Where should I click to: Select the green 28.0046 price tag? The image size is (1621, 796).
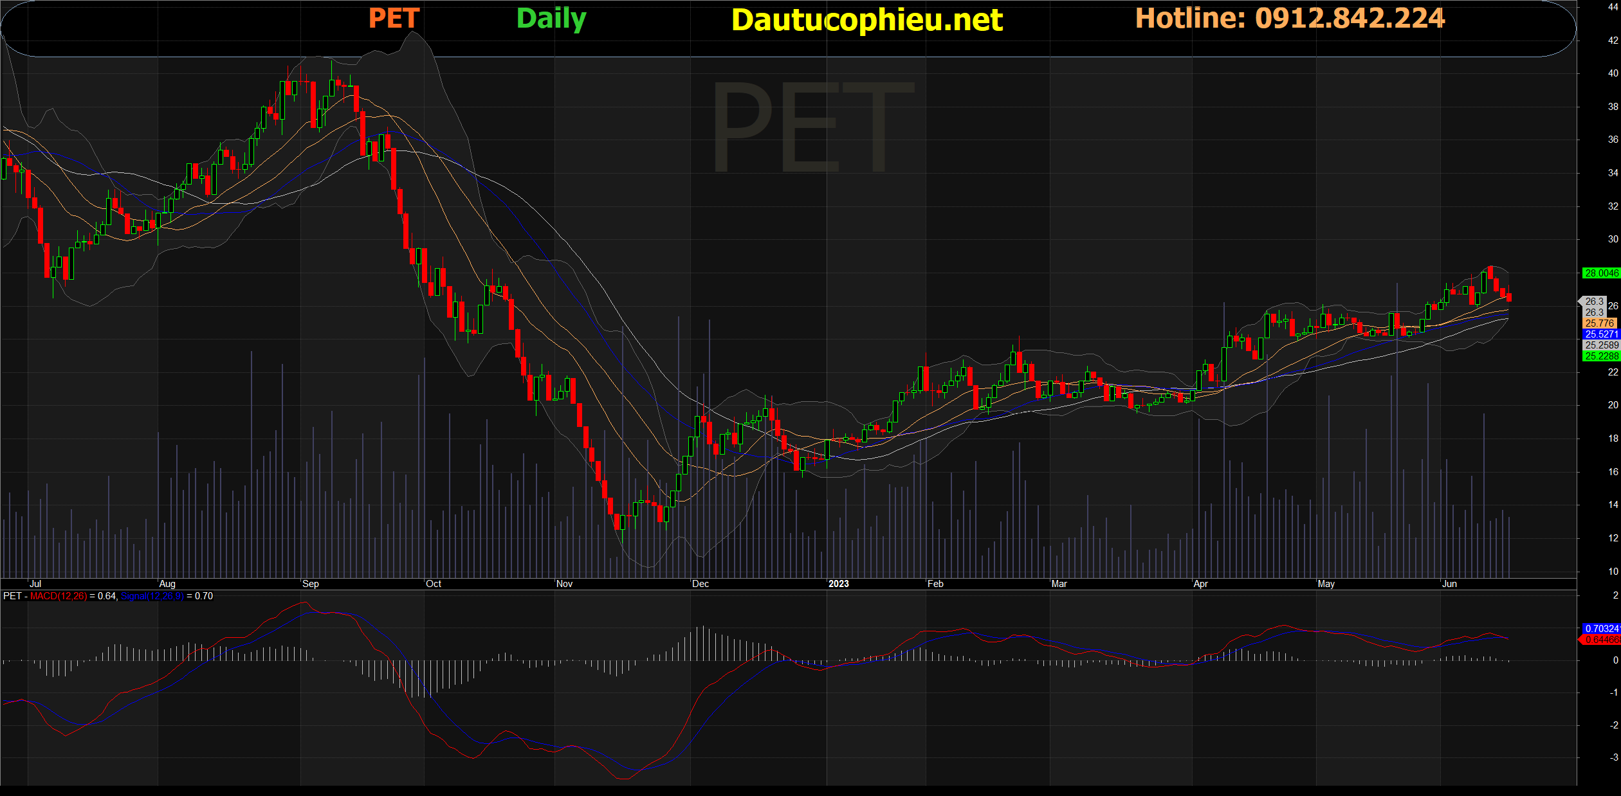coord(1601,273)
